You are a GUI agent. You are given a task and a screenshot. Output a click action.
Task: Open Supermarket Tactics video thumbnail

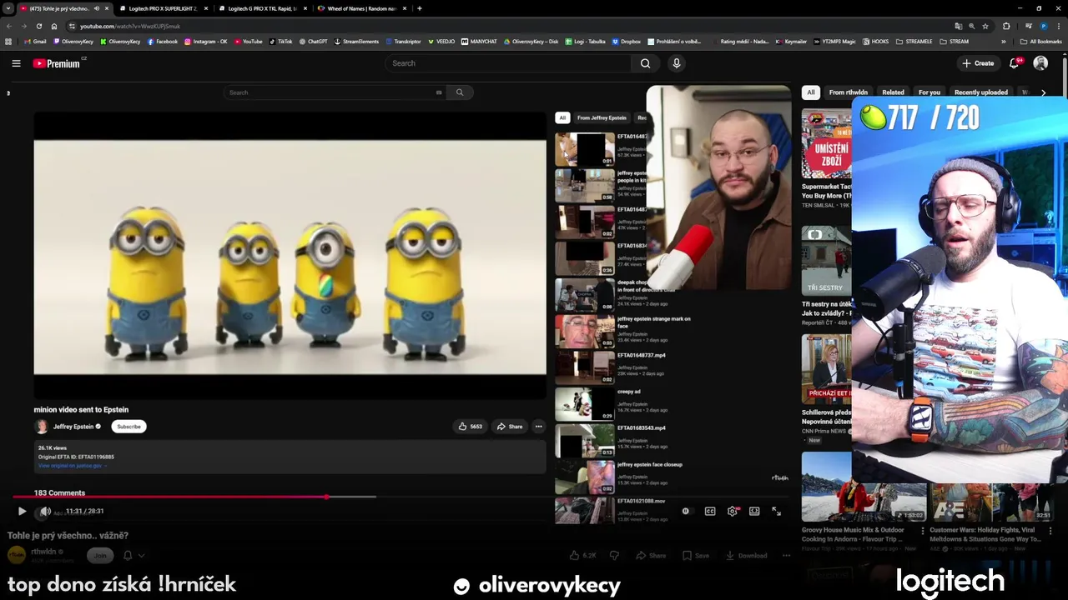[x=827, y=143]
